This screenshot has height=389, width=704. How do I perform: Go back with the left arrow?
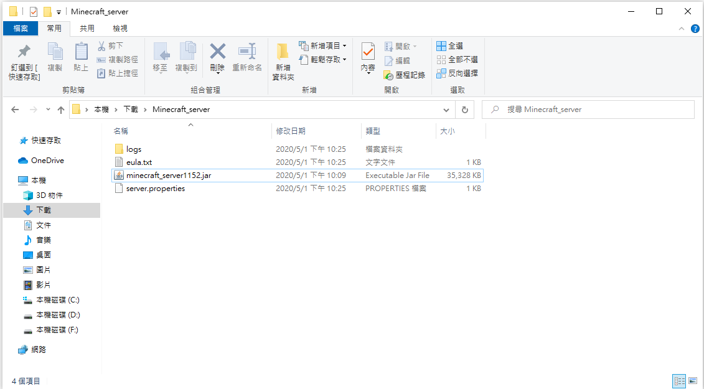(15, 110)
